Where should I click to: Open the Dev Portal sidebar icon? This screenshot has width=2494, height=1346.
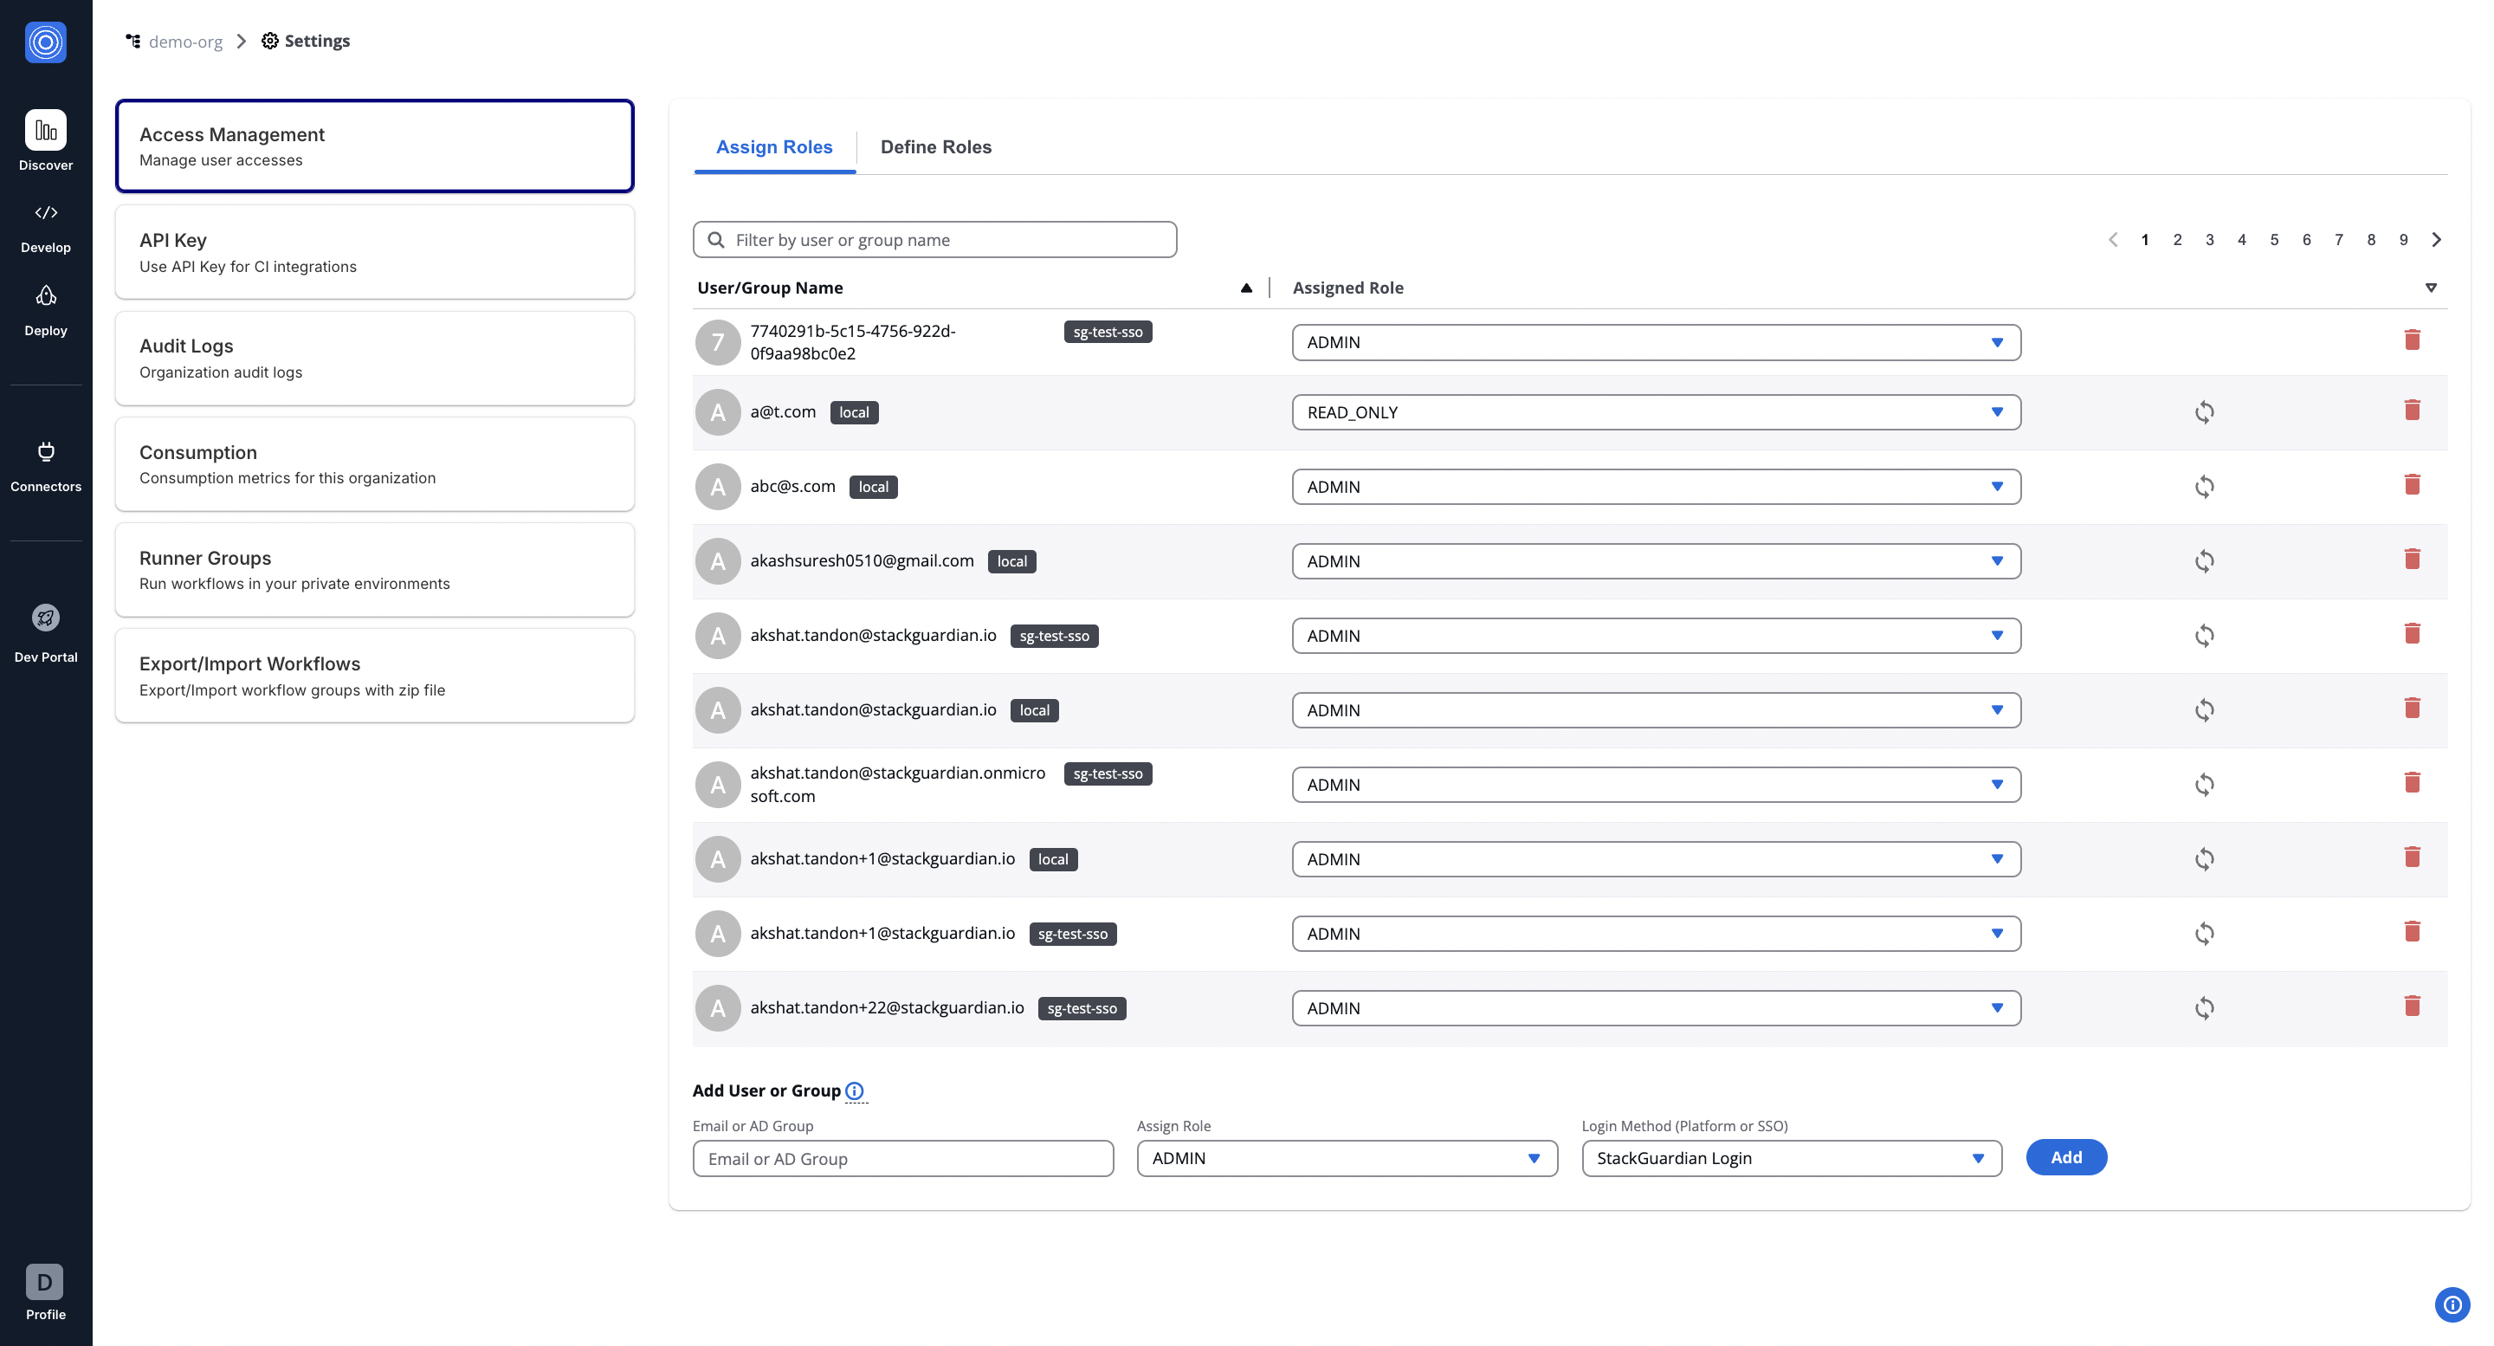(44, 618)
